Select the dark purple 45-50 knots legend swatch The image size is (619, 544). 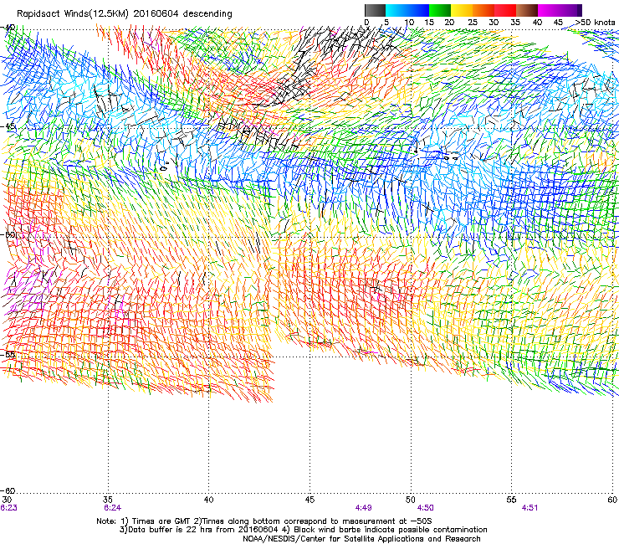coord(570,10)
